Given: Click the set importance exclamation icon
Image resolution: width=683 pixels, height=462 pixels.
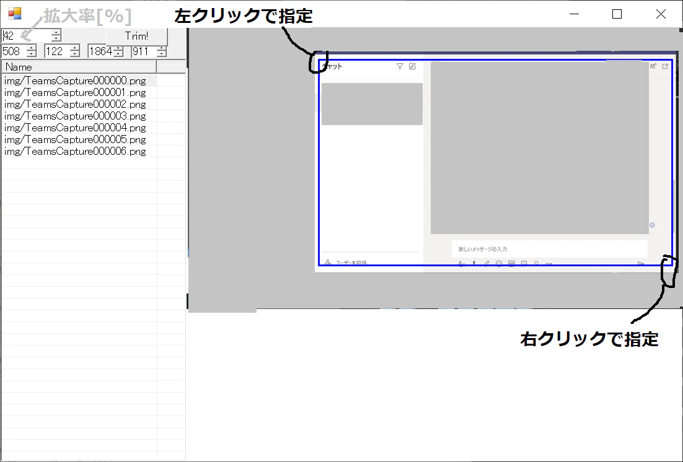Looking at the screenshot, I should click(474, 263).
